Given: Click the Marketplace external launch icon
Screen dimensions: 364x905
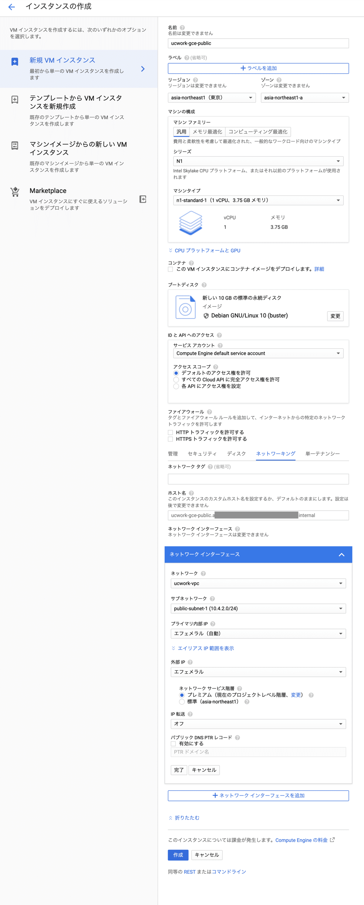Looking at the screenshot, I should [143, 199].
